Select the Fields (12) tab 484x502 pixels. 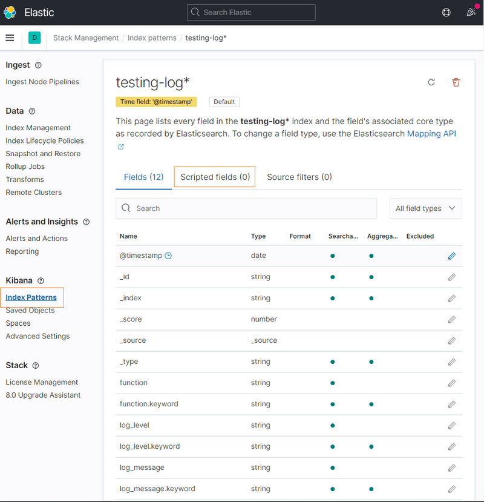tap(144, 177)
